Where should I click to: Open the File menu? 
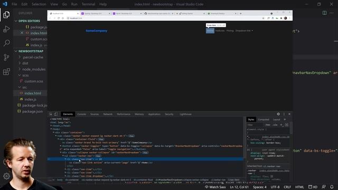14,4
